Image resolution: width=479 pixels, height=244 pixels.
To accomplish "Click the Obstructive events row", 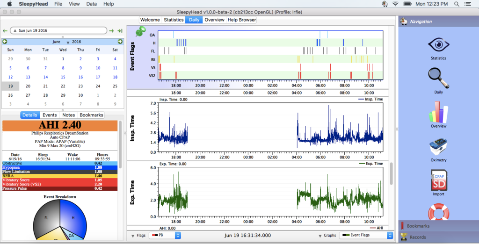I will point(60,164).
